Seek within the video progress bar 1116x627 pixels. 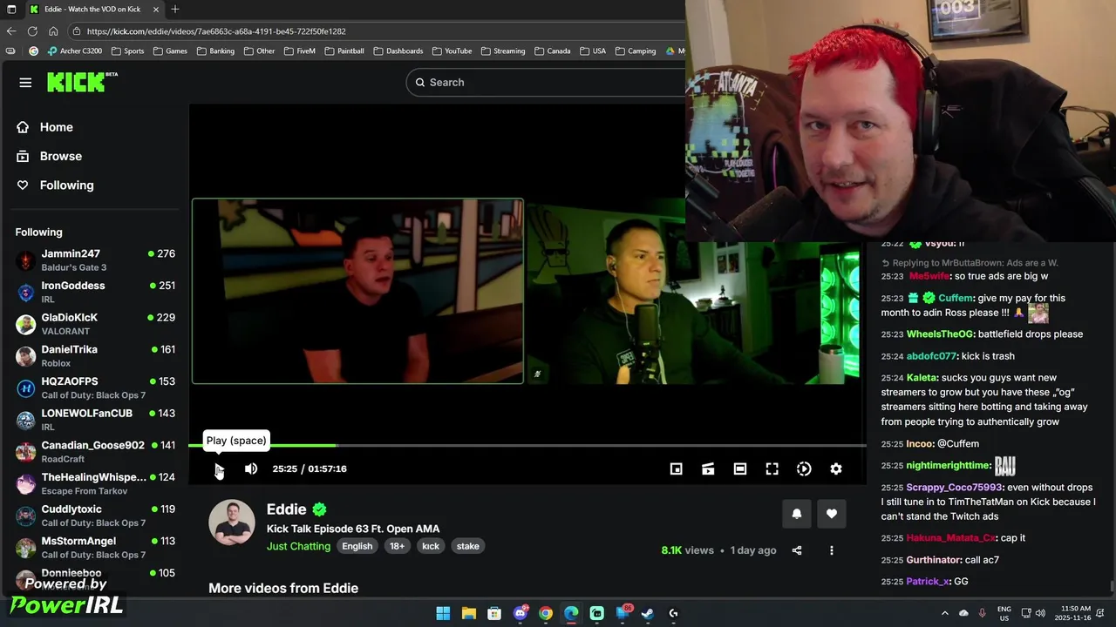click(527, 446)
